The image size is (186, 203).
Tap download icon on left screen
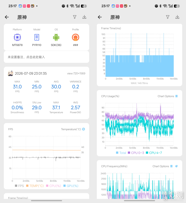coord(84,17)
